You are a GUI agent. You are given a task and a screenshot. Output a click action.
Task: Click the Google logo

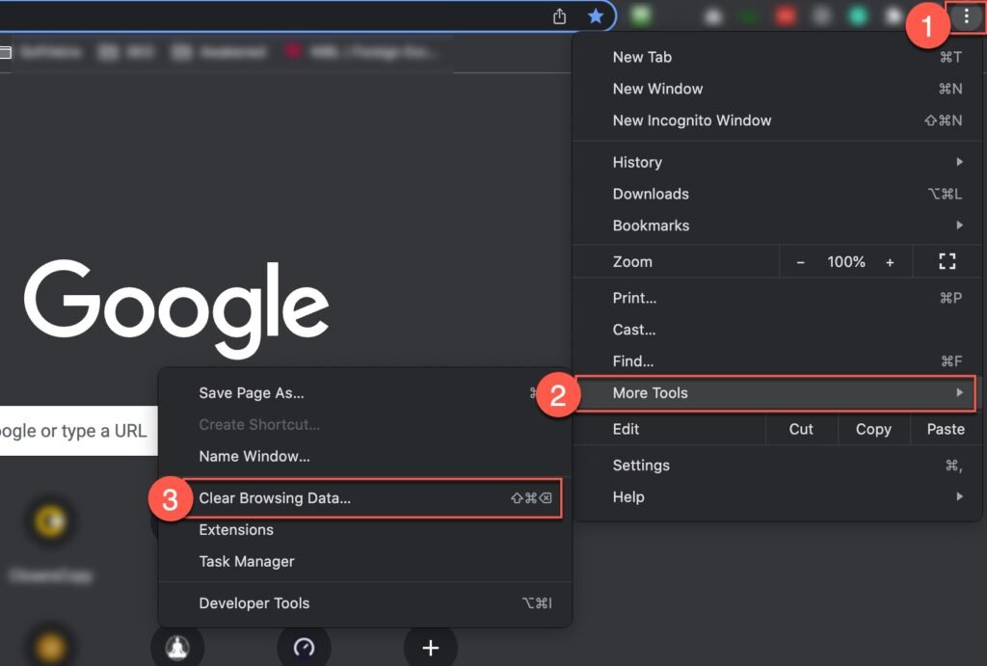tap(176, 308)
